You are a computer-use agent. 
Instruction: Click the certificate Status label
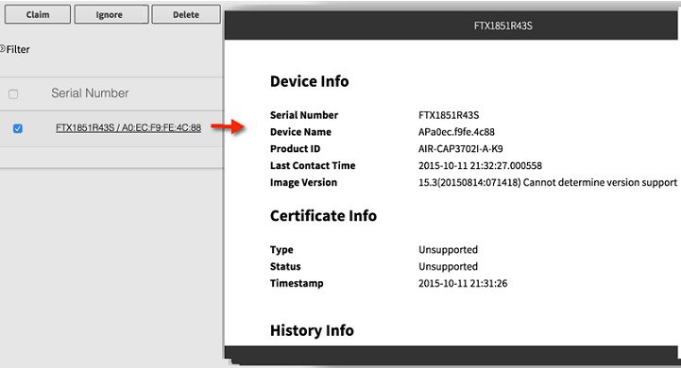[x=285, y=266]
